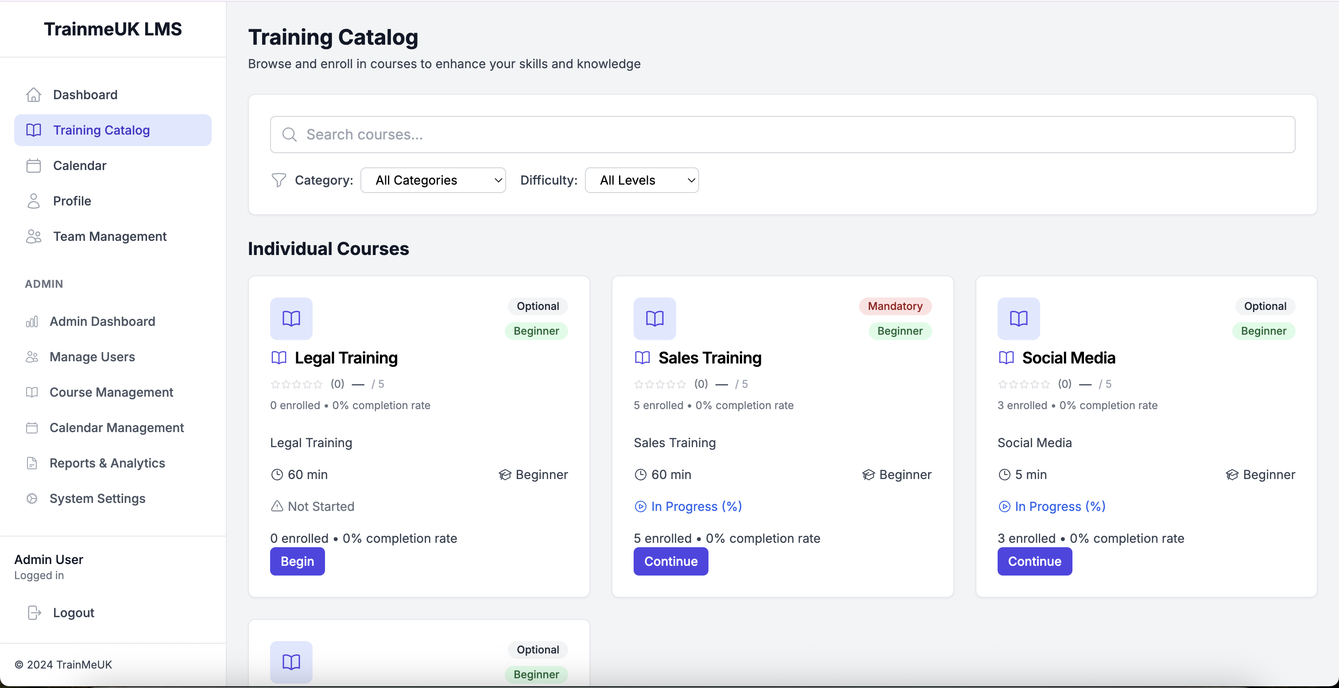Image resolution: width=1339 pixels, height=688 pixels.
Task: Open Reports & Analytics page
Action: pyautogui.click(x=112, y=463)
